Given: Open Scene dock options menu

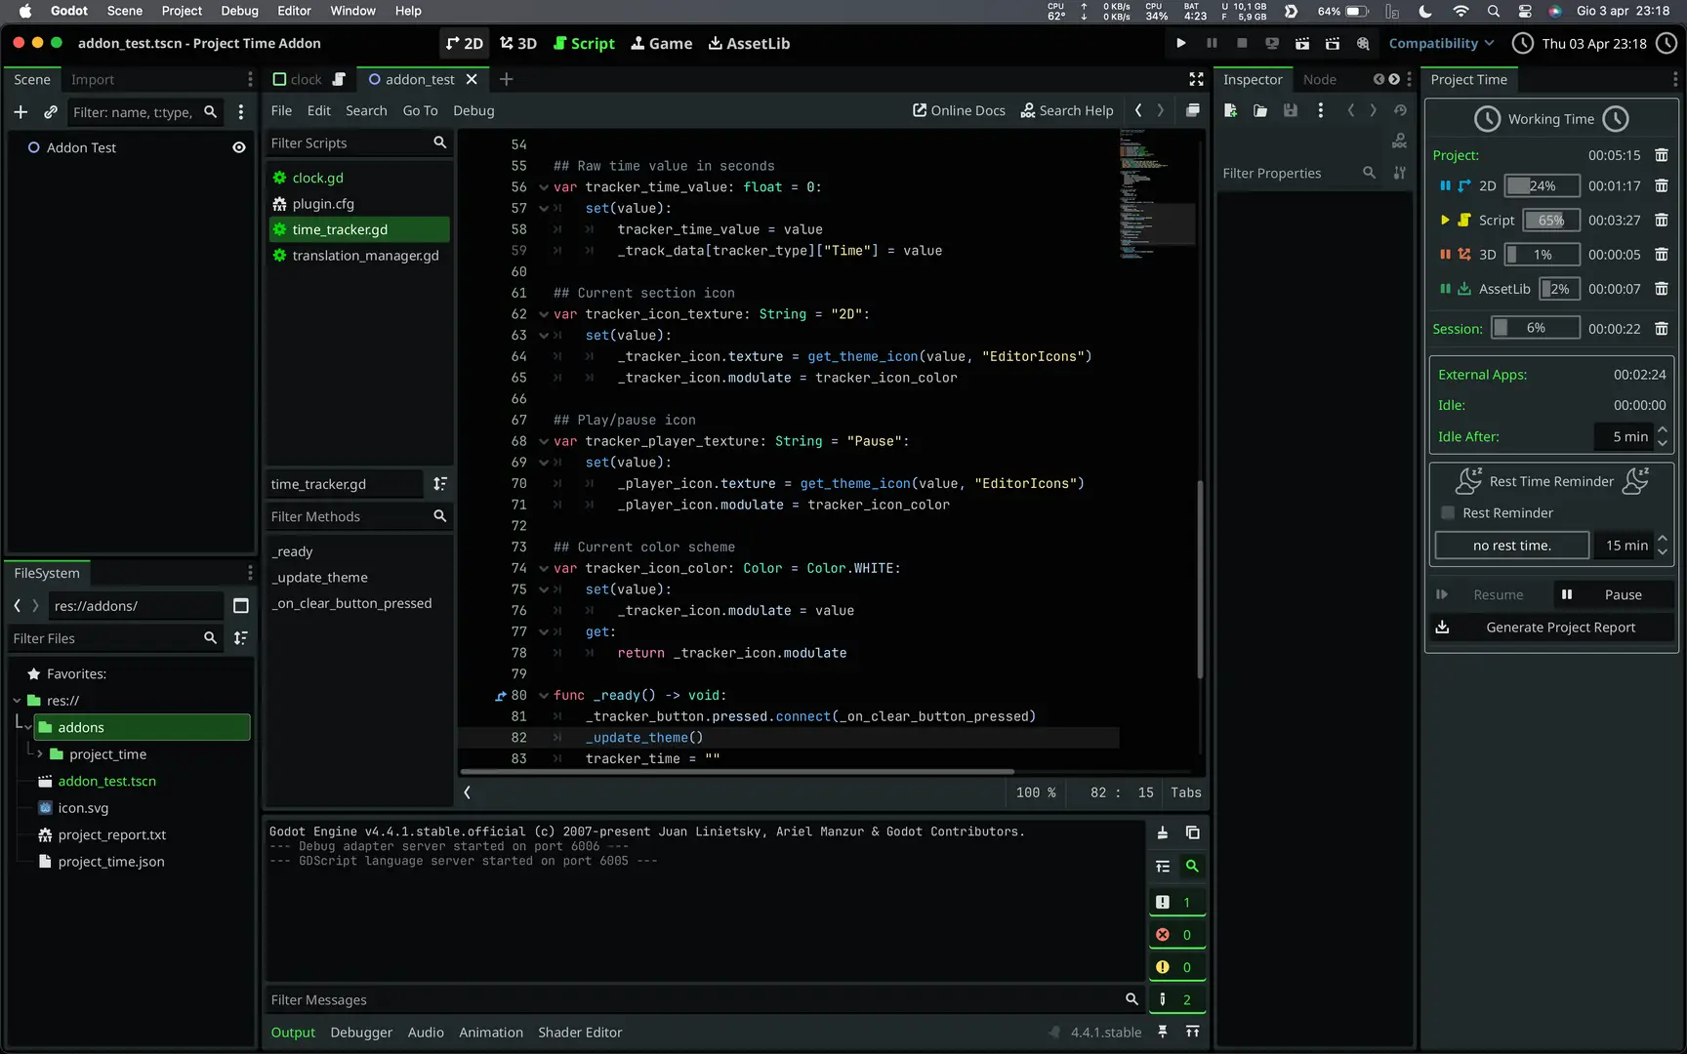Looking at the screenshot, I should pos(249,79).
